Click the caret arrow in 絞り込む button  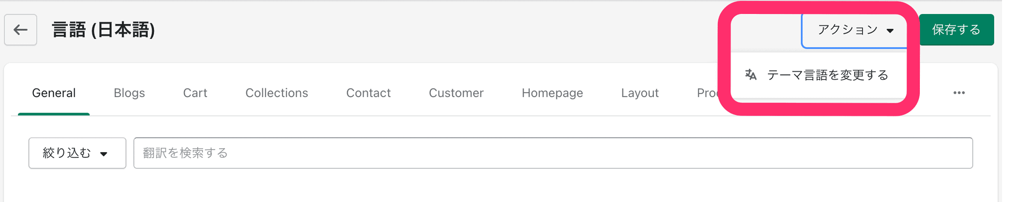pyautogui.click(x=104, y=154)
